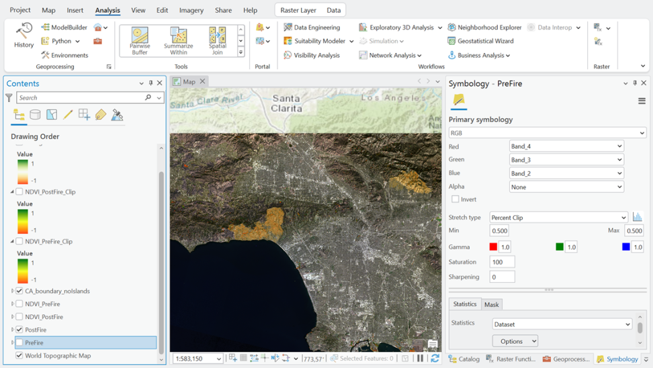The width and height of the screenshot is (653, 368).
Task: Uncheck the CA_boundary_noIslands layer
Action: 19,291
